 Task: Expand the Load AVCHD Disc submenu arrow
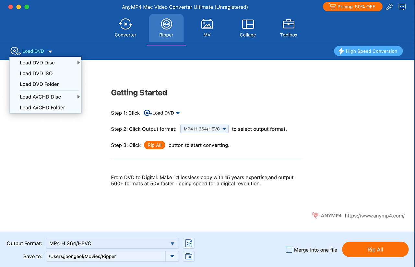pos(78,97)
